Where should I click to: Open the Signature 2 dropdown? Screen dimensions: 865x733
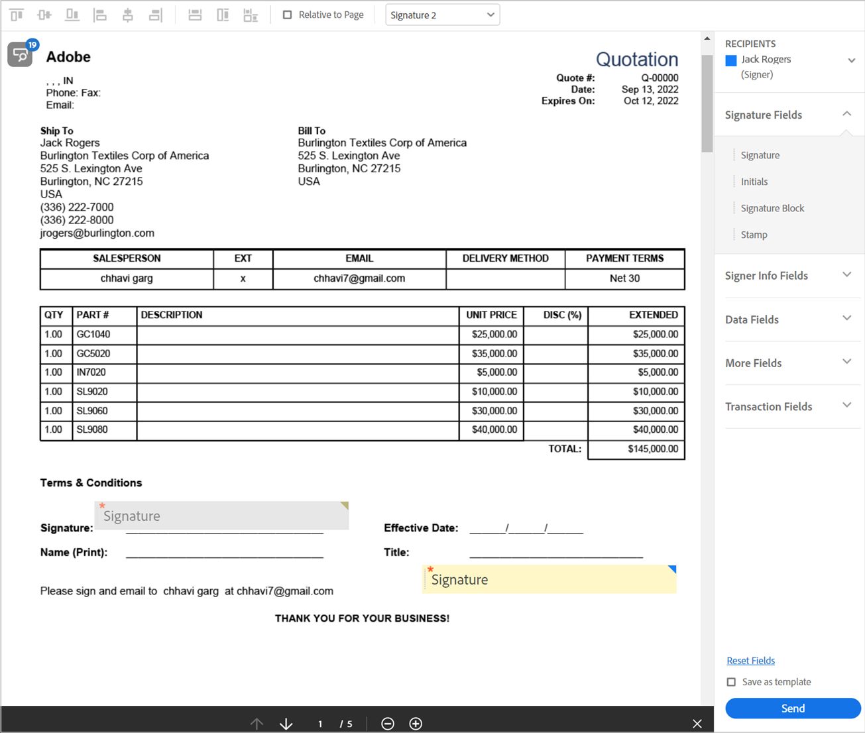[443, 15]
